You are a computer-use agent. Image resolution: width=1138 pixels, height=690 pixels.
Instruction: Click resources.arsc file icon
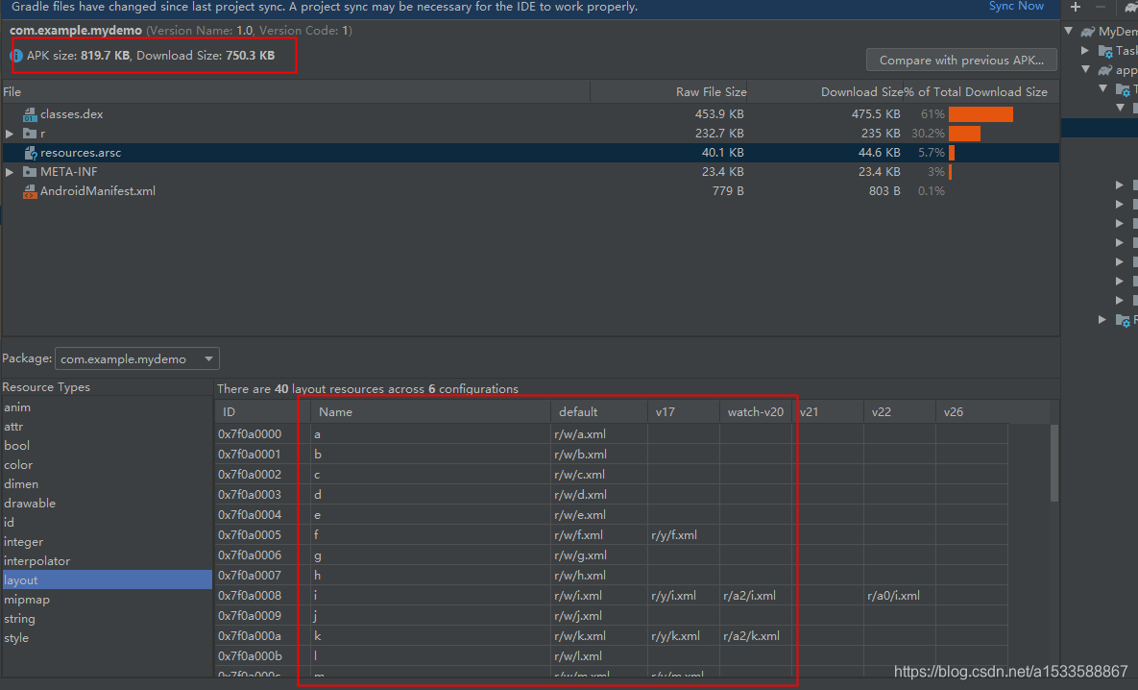[30, 153]
